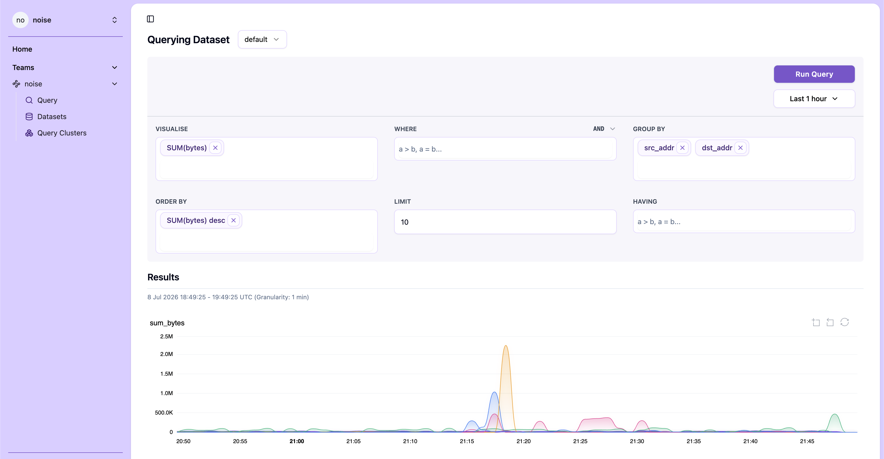The height and width of the screenshot is (459, 884).
Task: Click the Query Clusters icon
Action: (x=29, y=133)
